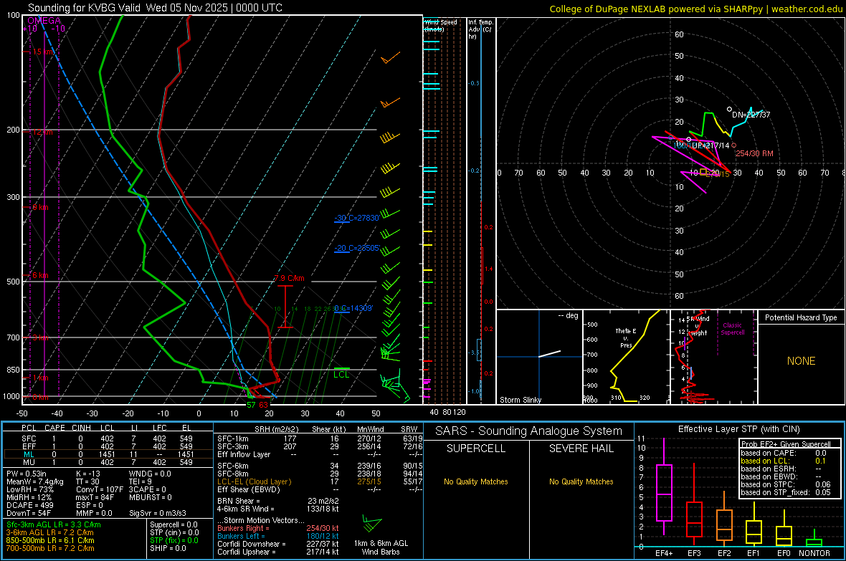
Task: Click the NONTOR axis label
Action: pos(814,553)
